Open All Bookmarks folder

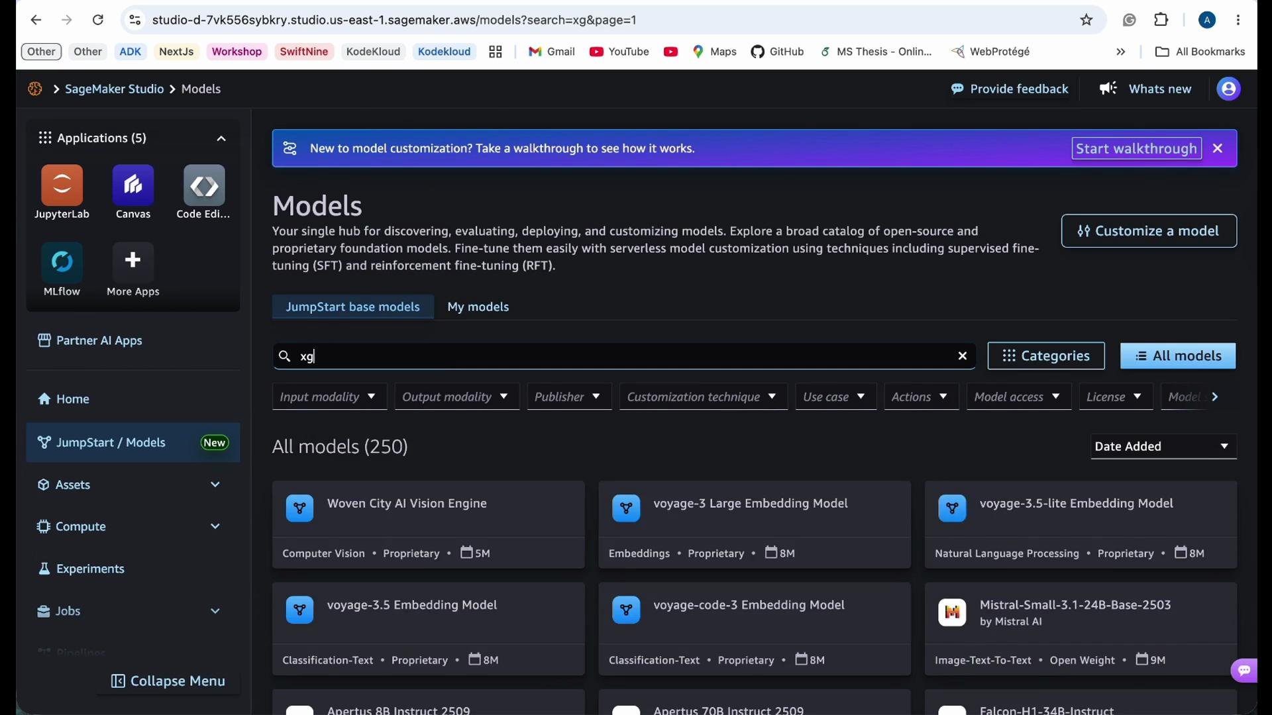1200,52
